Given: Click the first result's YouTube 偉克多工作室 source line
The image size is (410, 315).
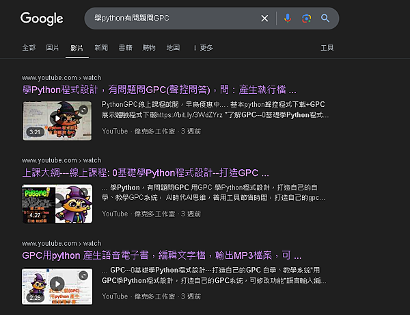Looking at the screenshot, I should coord(152,131).
